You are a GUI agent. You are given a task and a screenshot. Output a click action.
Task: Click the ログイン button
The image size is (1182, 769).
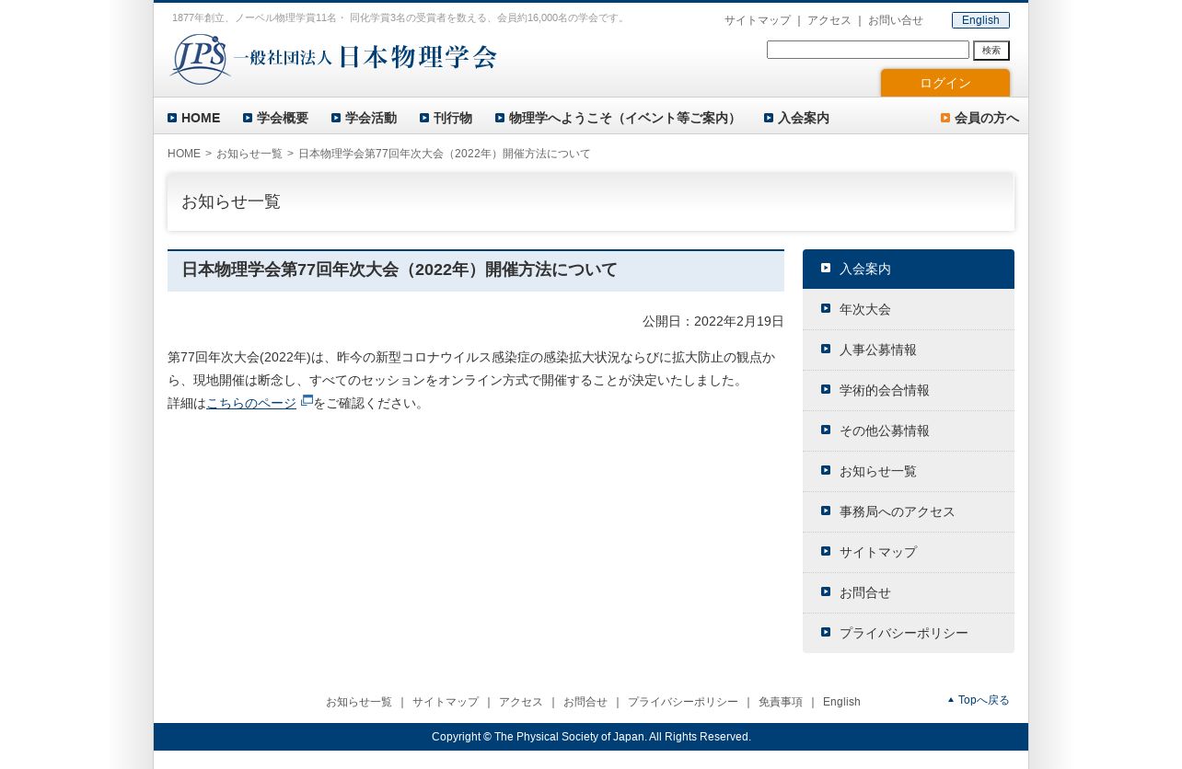(945, 83)
